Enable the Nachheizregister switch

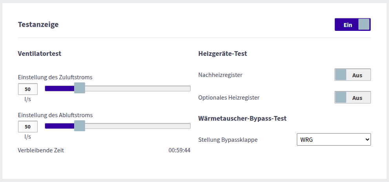pos(352,75)
